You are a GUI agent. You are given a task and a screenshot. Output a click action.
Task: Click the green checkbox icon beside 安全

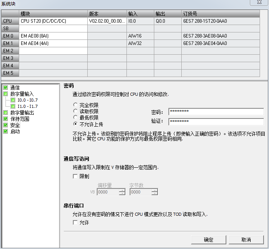[x=5, y=125]
